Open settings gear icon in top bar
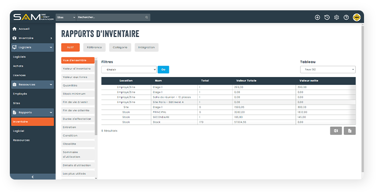379x195 pixels. pyautogui.click(x=336, y=17)
